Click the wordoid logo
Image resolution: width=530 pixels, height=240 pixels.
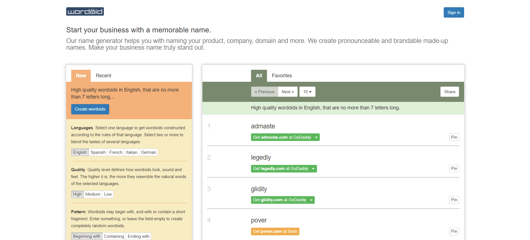[85, 11]
